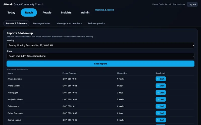Viewport: 201px width, 125px height.
Task: Click phone number (207) 555-1045
Action: coord(70,93)
